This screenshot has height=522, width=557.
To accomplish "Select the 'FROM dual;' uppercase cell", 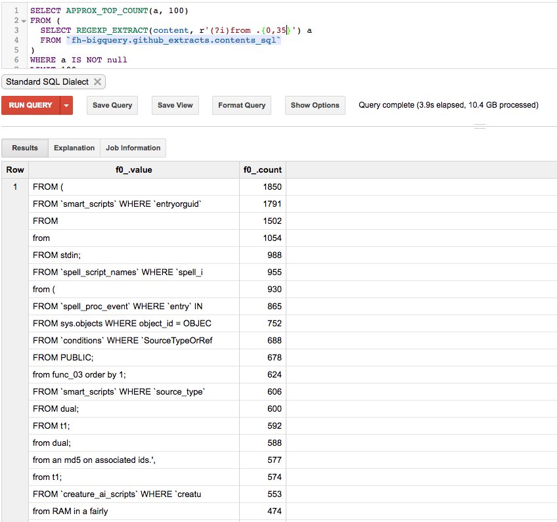I will [134, 408].
